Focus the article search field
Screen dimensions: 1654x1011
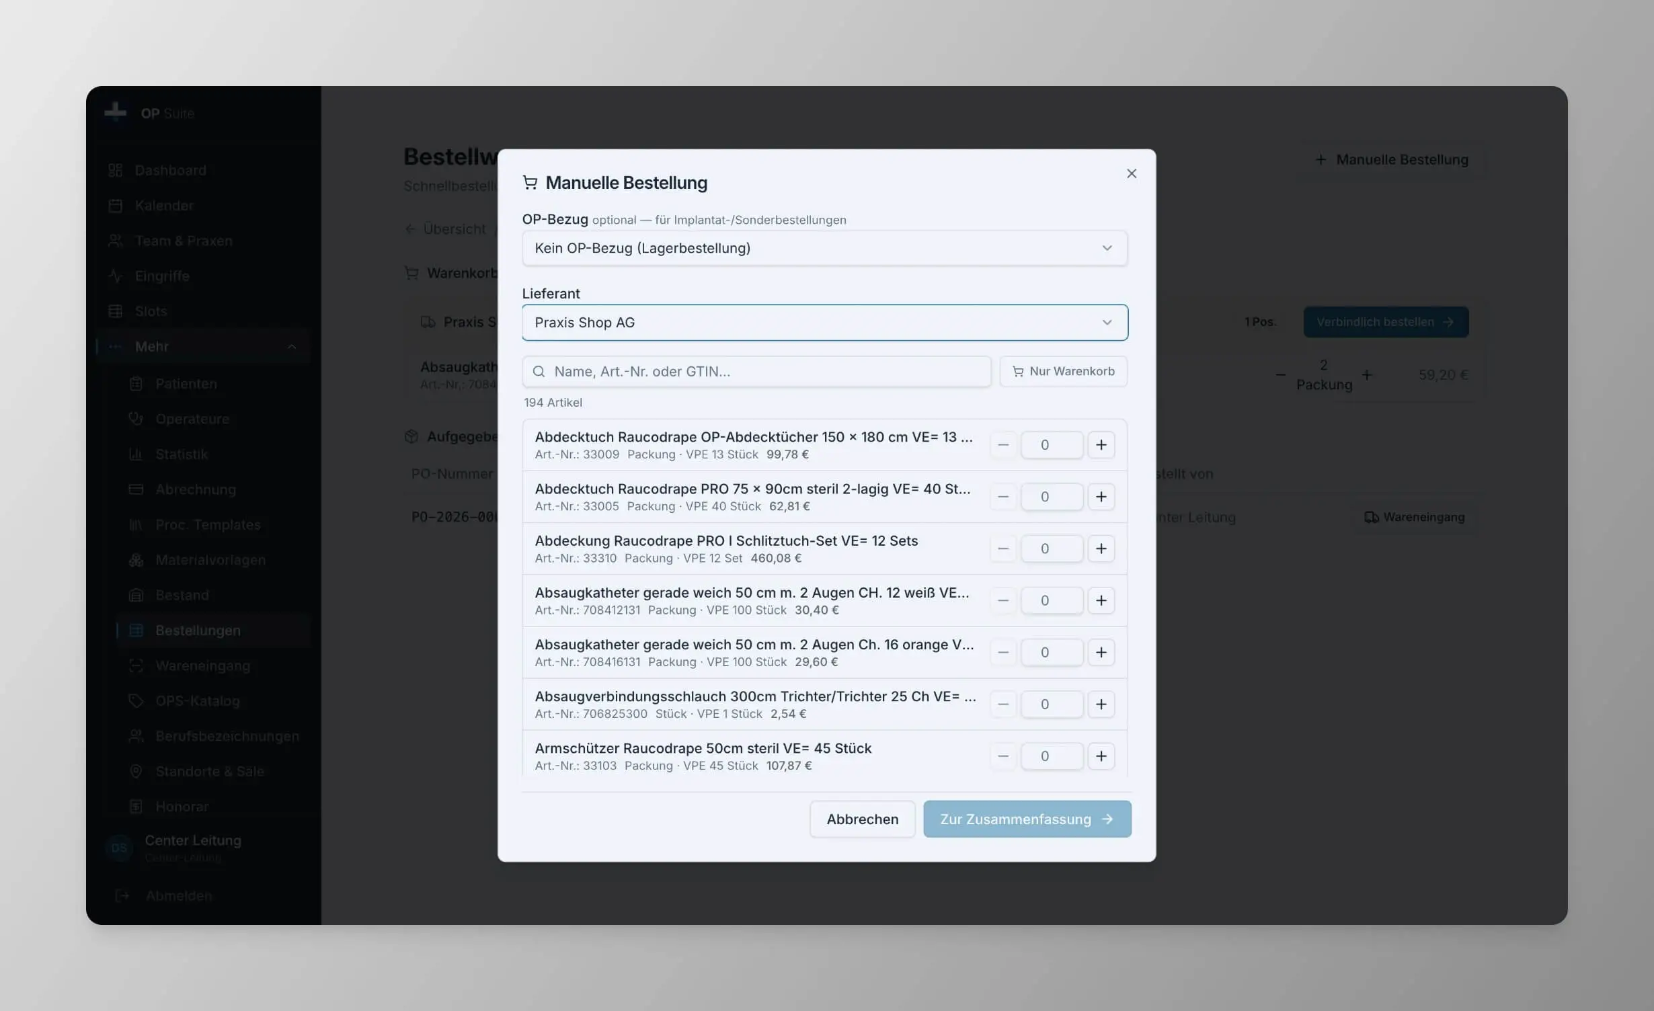pos(756,371)
